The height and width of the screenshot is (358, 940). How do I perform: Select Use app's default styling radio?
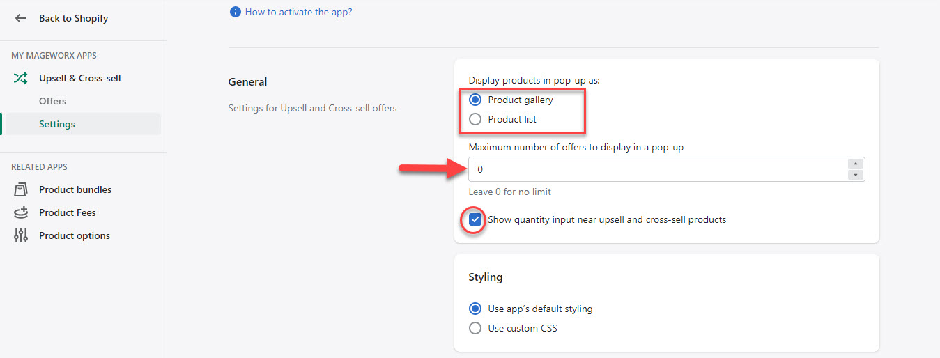pos(475,309)
